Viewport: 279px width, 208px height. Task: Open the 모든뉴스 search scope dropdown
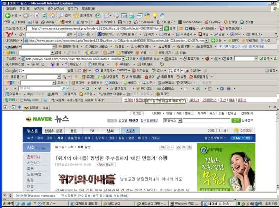coord(180,121)
